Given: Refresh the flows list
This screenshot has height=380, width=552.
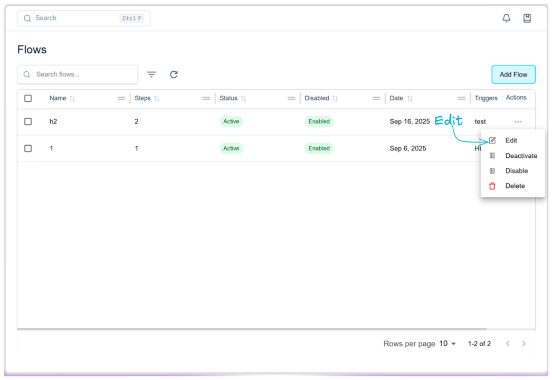Looking at the screenshot, I should point(174,74).
